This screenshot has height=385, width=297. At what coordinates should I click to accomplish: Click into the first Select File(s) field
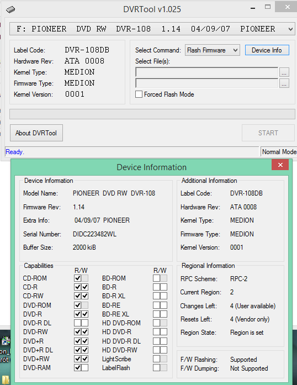[206, 72]
